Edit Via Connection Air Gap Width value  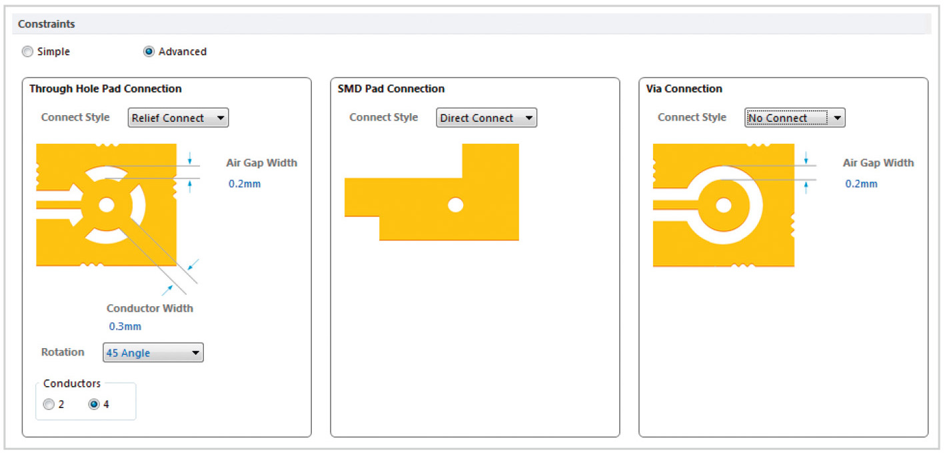point(861,184)
